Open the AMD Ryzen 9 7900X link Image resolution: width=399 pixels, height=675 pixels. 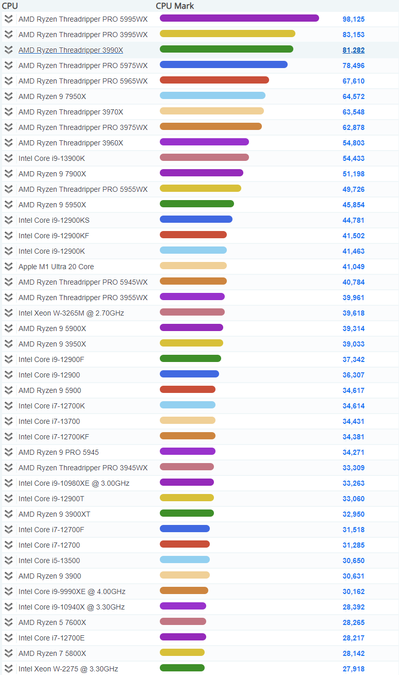point(52,174)
